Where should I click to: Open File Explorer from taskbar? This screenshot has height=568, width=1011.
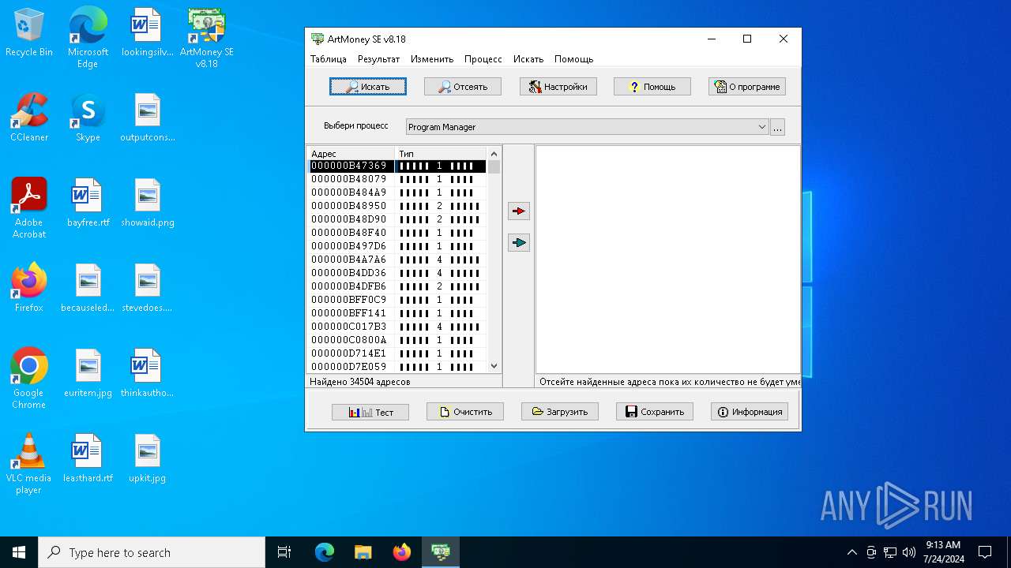point(363,552)
